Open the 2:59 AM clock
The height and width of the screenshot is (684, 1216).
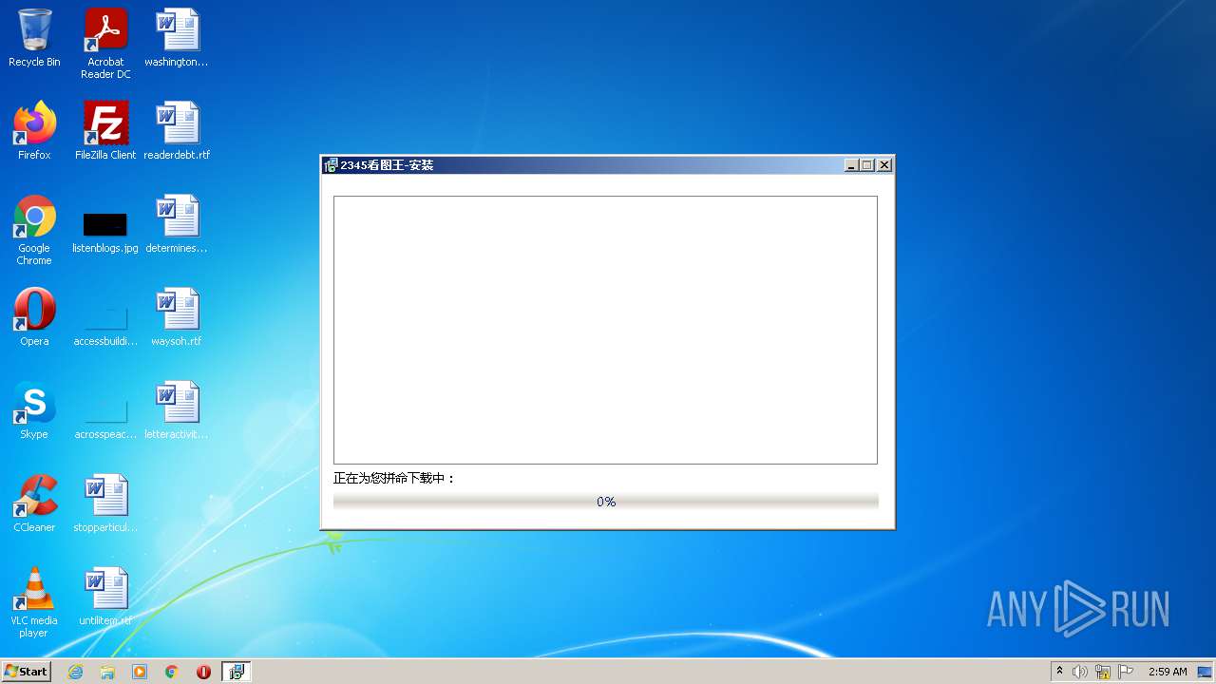coord(1168,672)
